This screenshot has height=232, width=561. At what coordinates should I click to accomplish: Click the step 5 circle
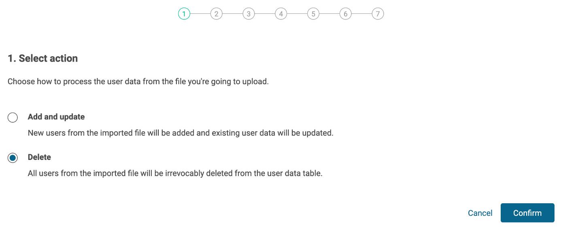click(x=313, y=14)
